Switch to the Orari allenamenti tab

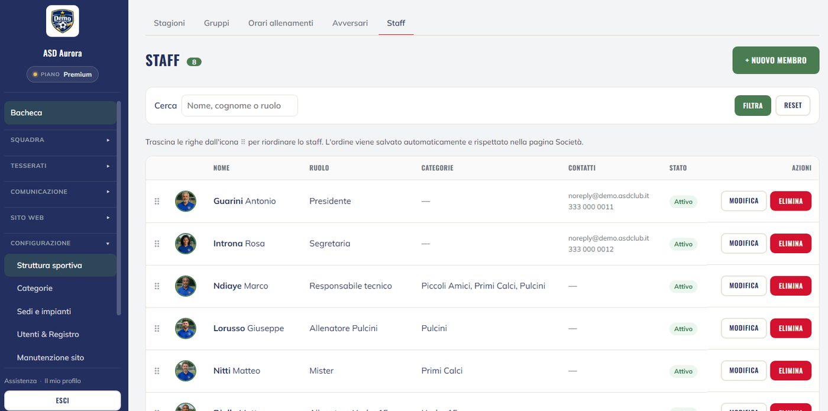(x=281, y=23)
